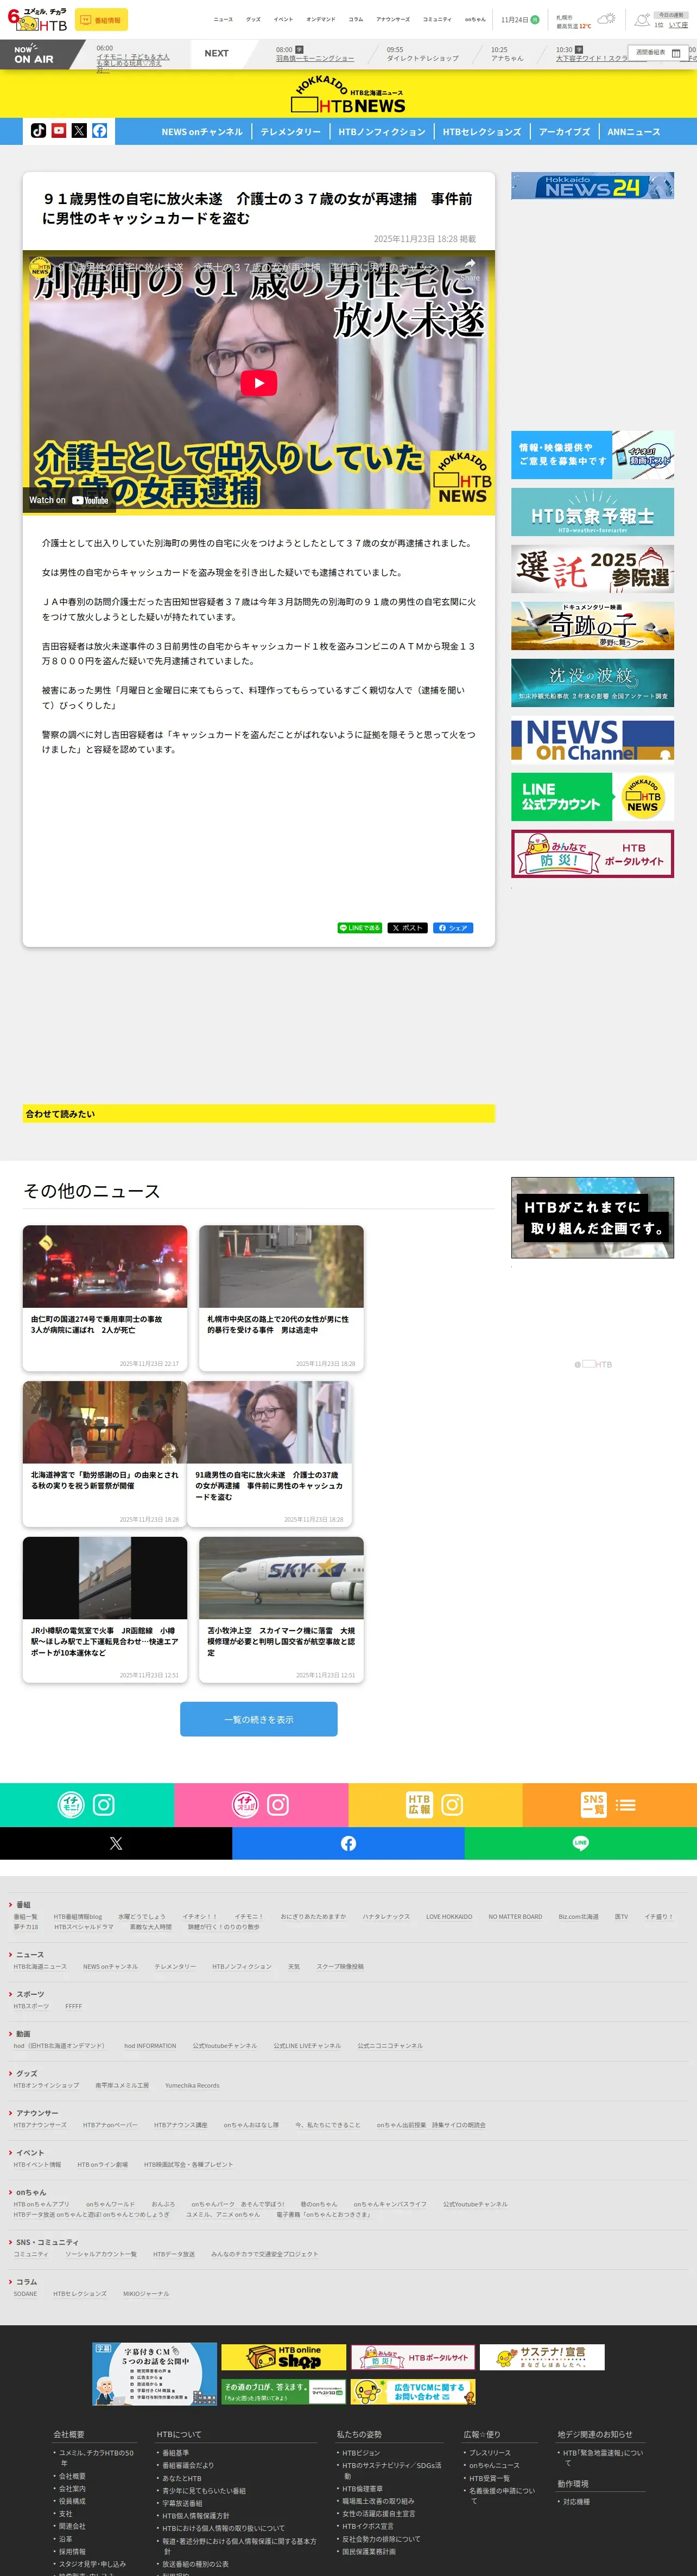697x2576 pixels.
Task: Click Watch on YouTube label in the video
Action: pos(68,500)
